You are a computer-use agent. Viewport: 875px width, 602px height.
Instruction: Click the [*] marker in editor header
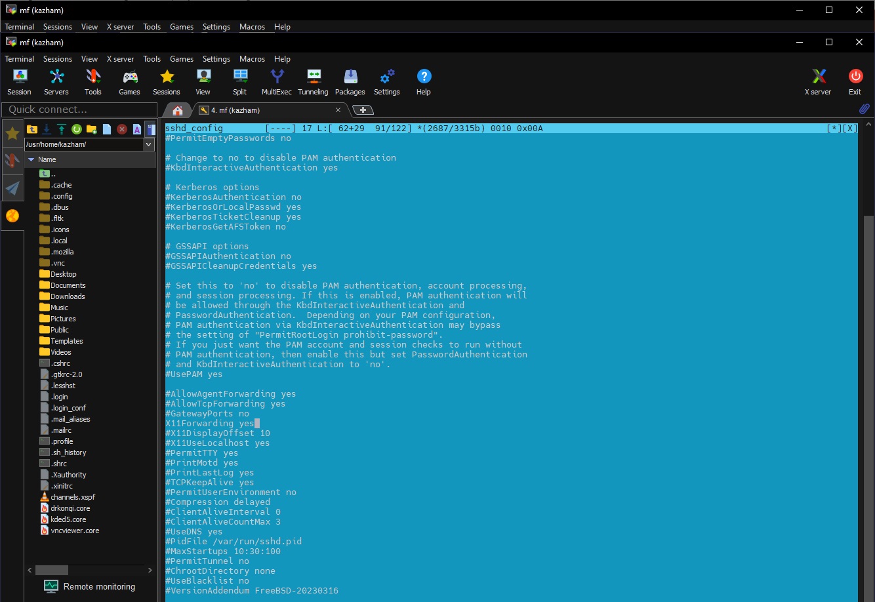(834, 129)
